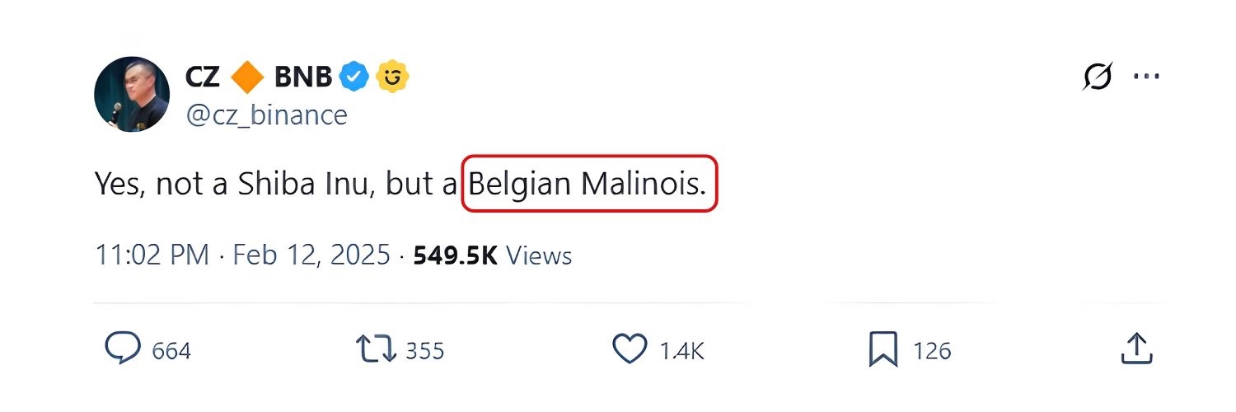
Task: Like the tweet with the heart icon
Action: (630, 349)
